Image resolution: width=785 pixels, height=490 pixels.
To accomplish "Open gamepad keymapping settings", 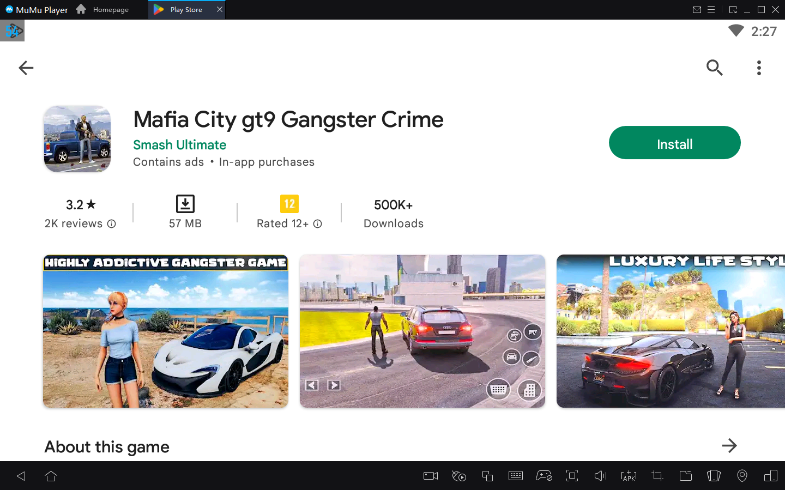I will coord(544,476).
